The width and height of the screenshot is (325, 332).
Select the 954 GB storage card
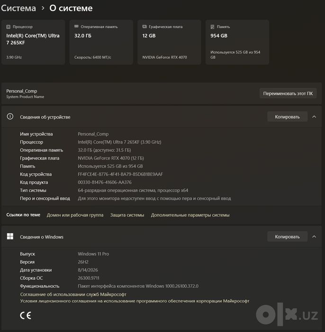click(237, 42)
